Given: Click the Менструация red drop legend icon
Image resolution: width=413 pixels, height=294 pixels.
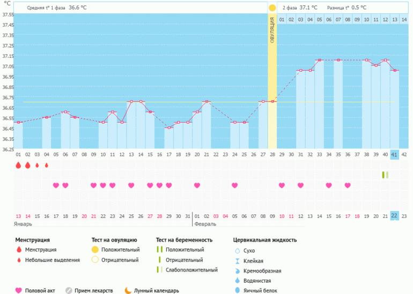Looking at the screenshot, I should (x=18, y=250).
